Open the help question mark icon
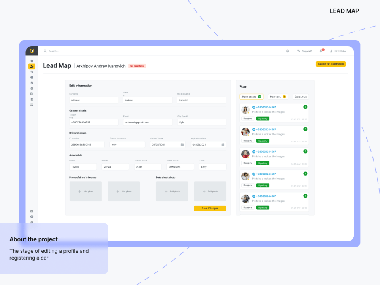 pos(287,51)
